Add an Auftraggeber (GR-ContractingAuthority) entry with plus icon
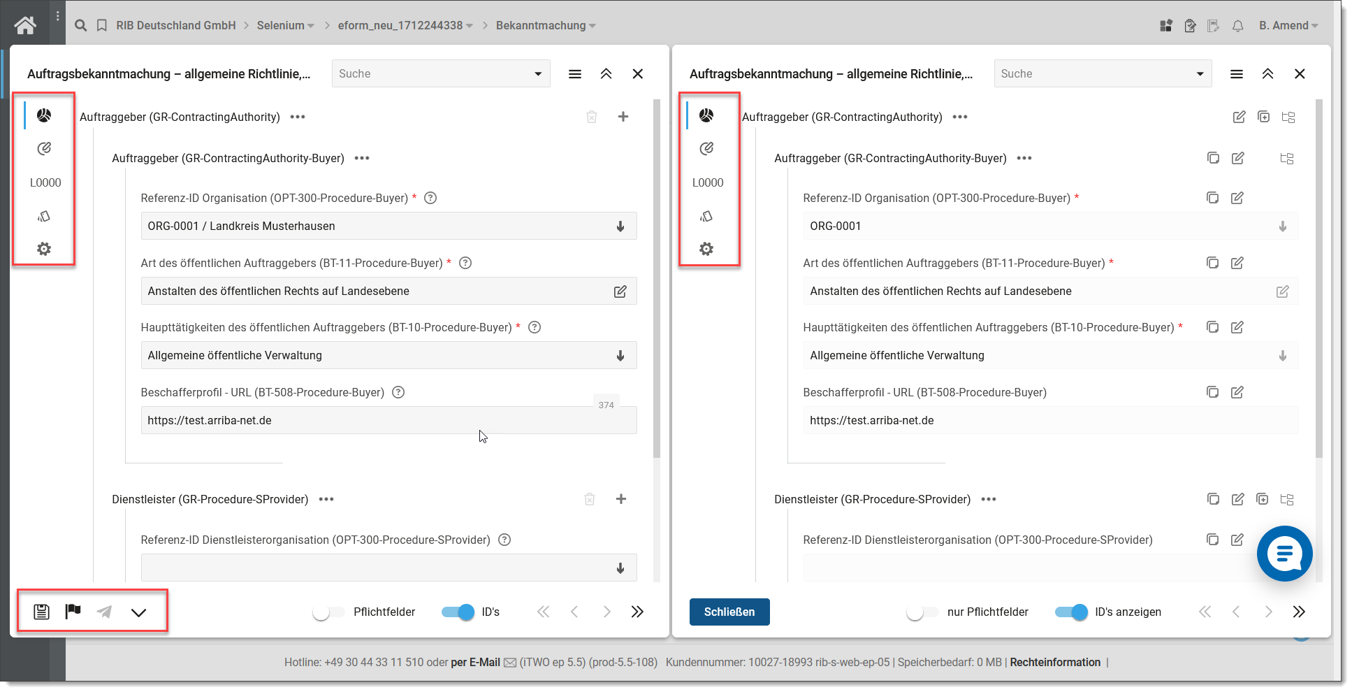This screenshot has width=1352, height=692. 623,117
